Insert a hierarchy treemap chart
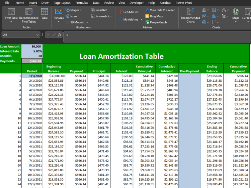This screenshot has height=188, width=251. 214,10
